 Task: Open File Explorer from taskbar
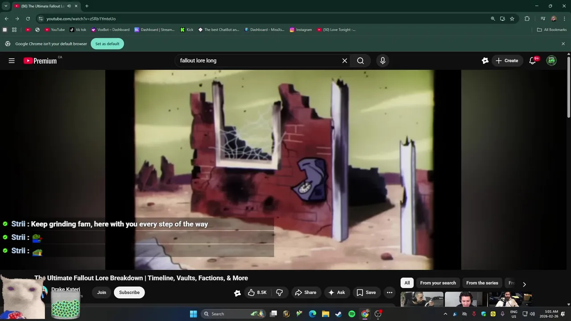click(x=326, y=314)
